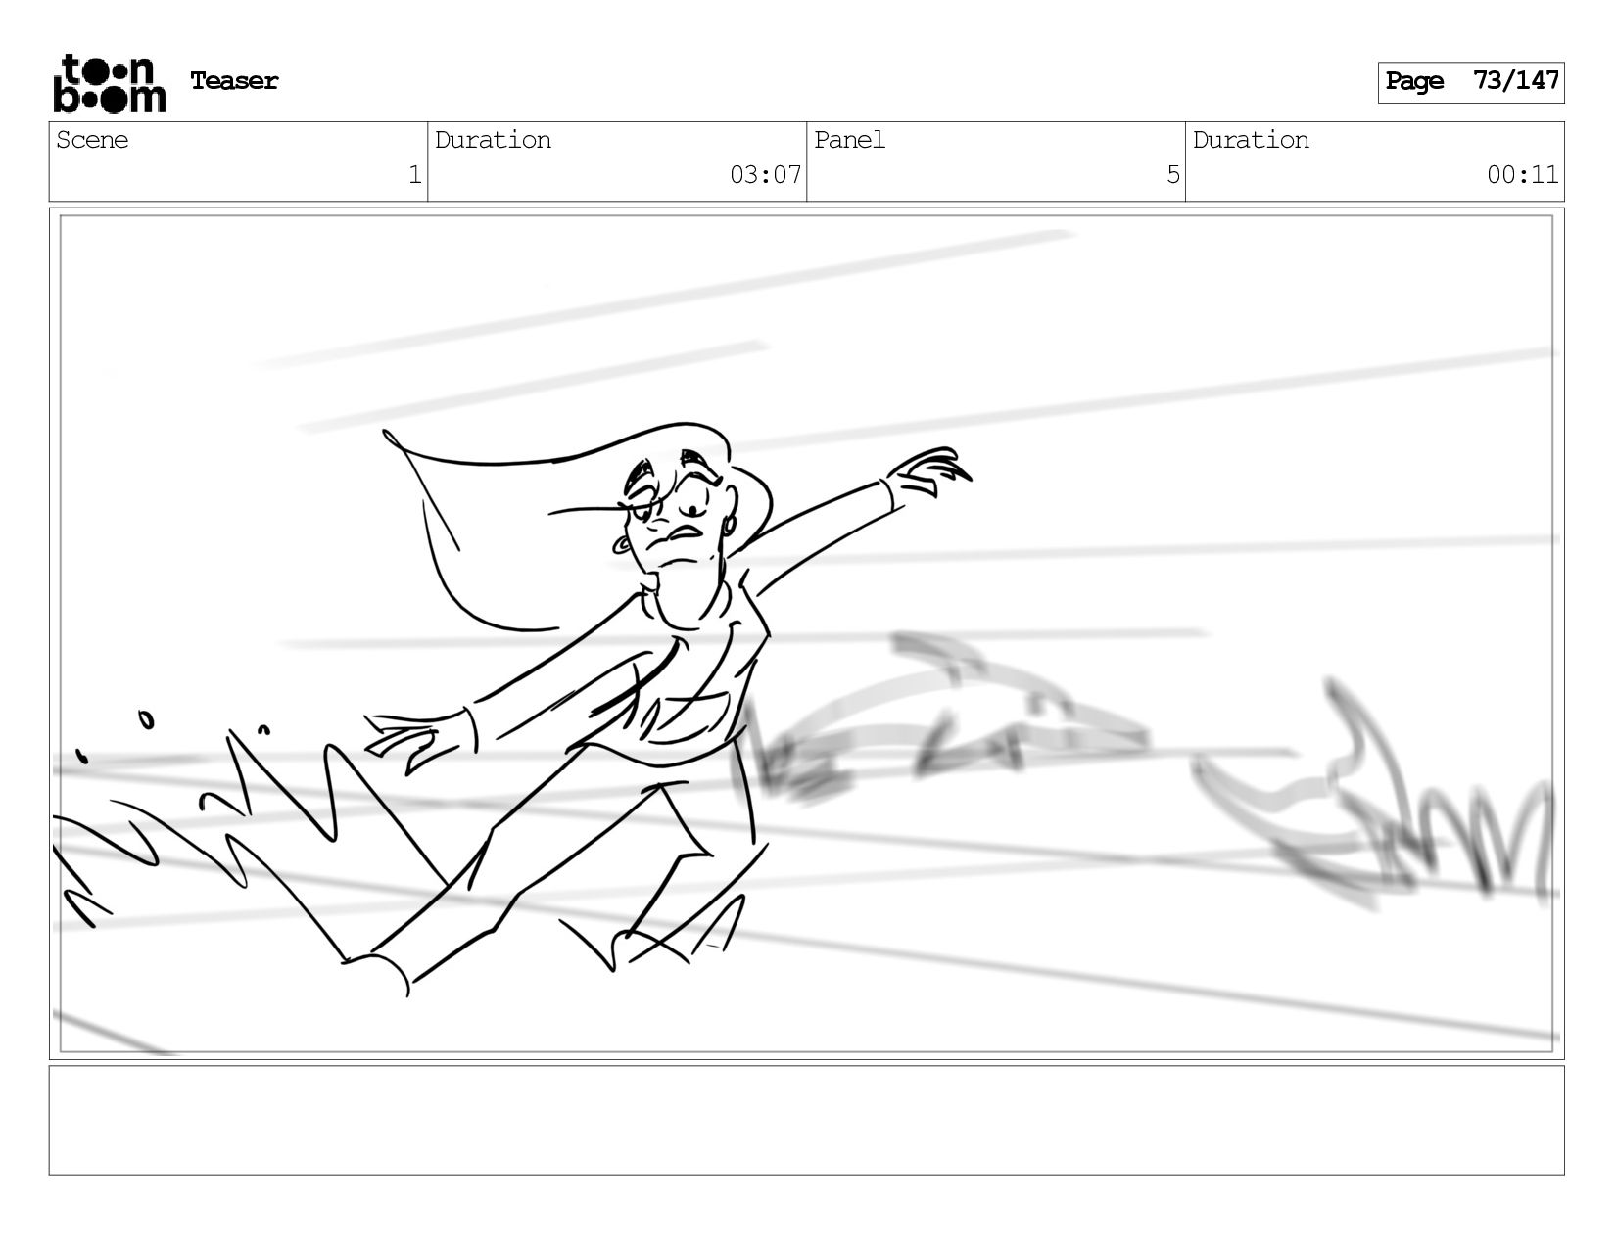This screenshot has height=1248, width=1616.
Task: Click the 'Scene' header label
Action: (x=92, y=140)
